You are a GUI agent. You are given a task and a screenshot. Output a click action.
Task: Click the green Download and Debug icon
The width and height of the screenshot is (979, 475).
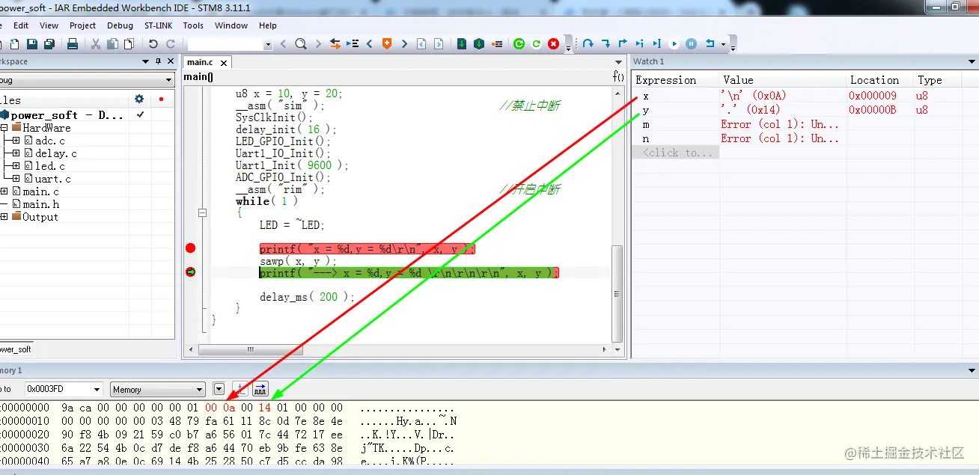click(461, 44)
